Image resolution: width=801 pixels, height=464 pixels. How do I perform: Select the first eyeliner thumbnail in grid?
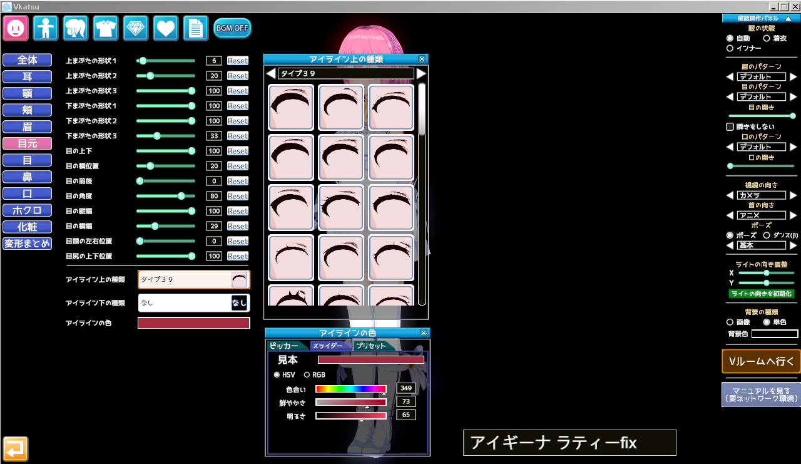(291, 108)
